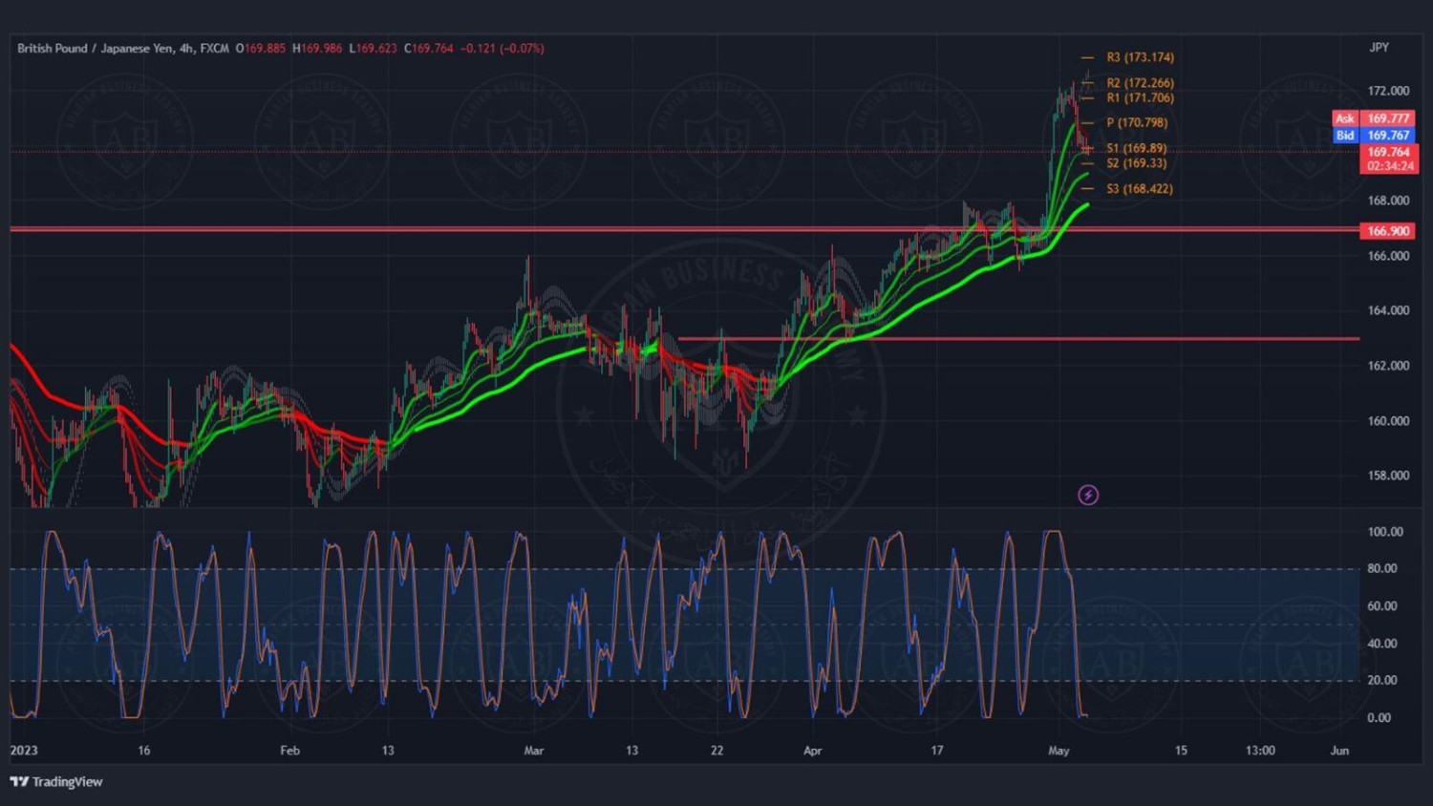Image resolution: width=1433 pixels, height=806 pixels.
Task: Click the time axis label 16
Action: point(144,751)
